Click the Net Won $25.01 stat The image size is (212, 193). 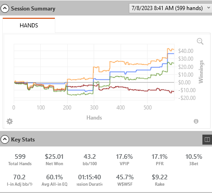pyautogui.click(x=54, y=160)
